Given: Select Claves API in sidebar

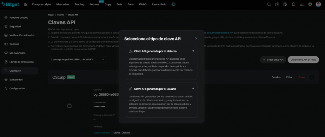Looking at the screenshot, I should click(x=20, y=71).
